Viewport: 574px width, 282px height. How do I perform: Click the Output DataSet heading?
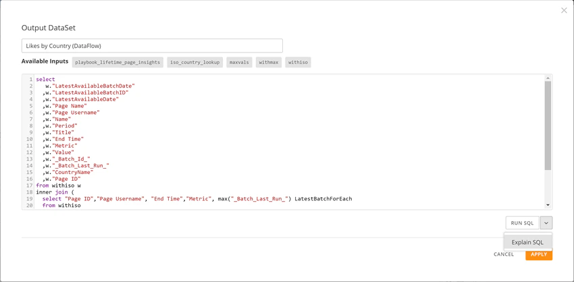[x=49, y=28]
